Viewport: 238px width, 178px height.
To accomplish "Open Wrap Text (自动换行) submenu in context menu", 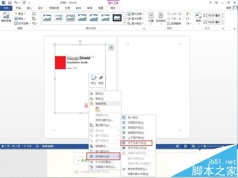I will point(103,157).
